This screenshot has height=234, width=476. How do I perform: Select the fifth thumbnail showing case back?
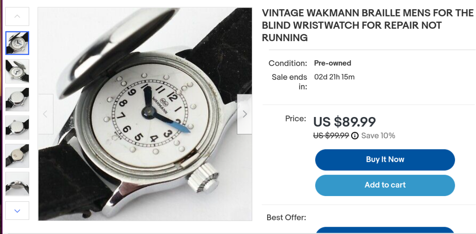(17, 156)
